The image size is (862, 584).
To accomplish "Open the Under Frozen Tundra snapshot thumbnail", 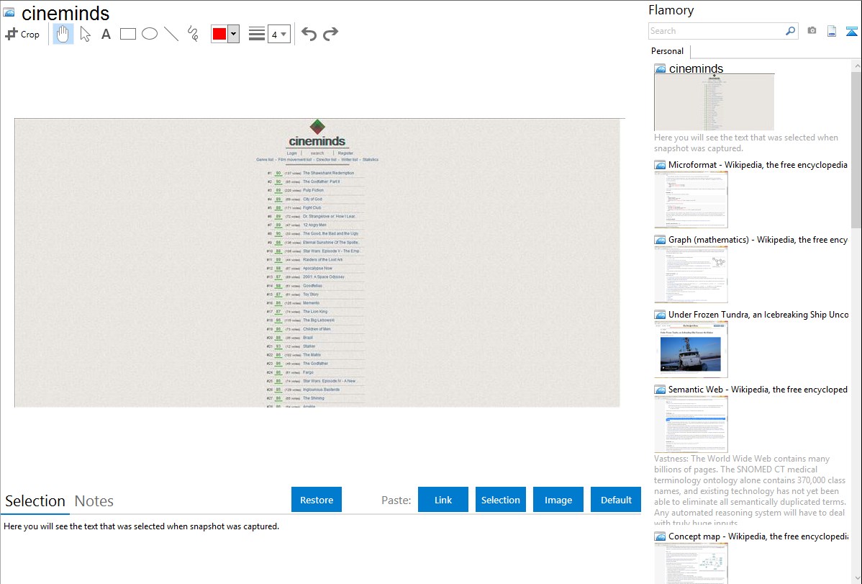I will [691, 349].
